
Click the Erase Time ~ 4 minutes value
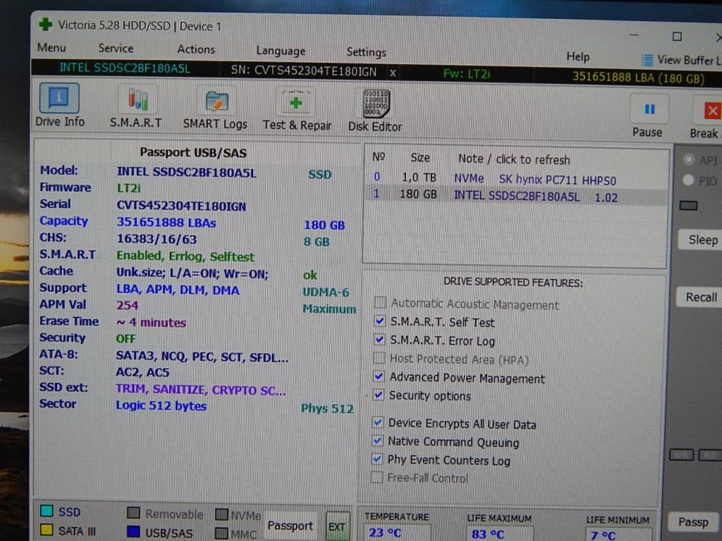151,323
